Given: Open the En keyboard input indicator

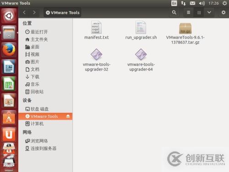Looking at the screenshot, I should click(174, 3).
